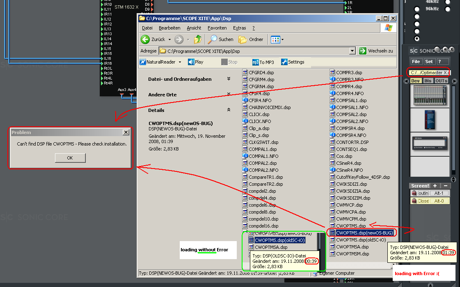This screenshot has height=287, width=460.
Task: Convert with To MP3 button
Action: tap(263, 62)
